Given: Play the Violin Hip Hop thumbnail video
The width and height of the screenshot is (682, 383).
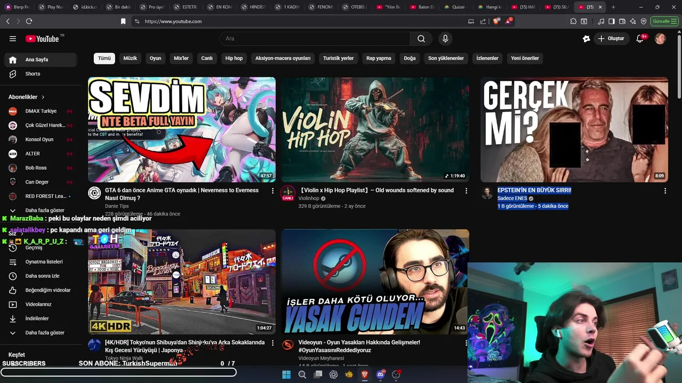Looking at the screenshot, I should point(375,130).
